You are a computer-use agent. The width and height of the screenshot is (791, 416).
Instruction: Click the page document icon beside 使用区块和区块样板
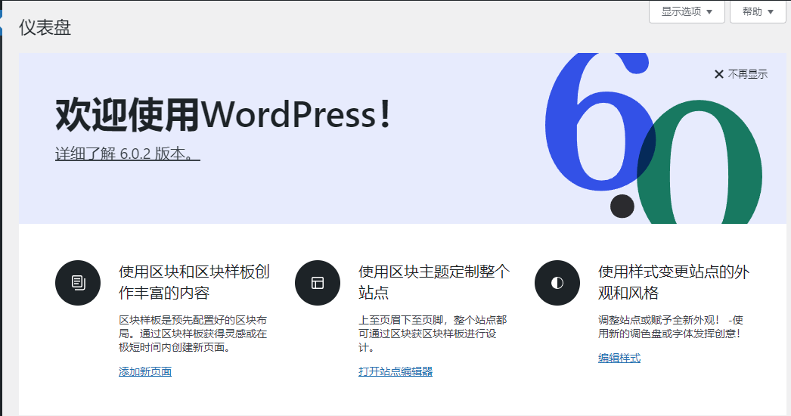(78, 283)
